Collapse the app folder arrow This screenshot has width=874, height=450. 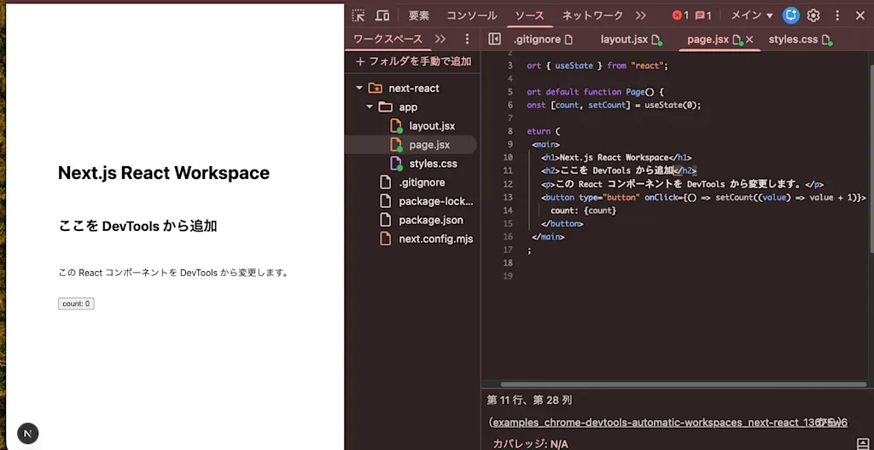click(x=370, y=107)
